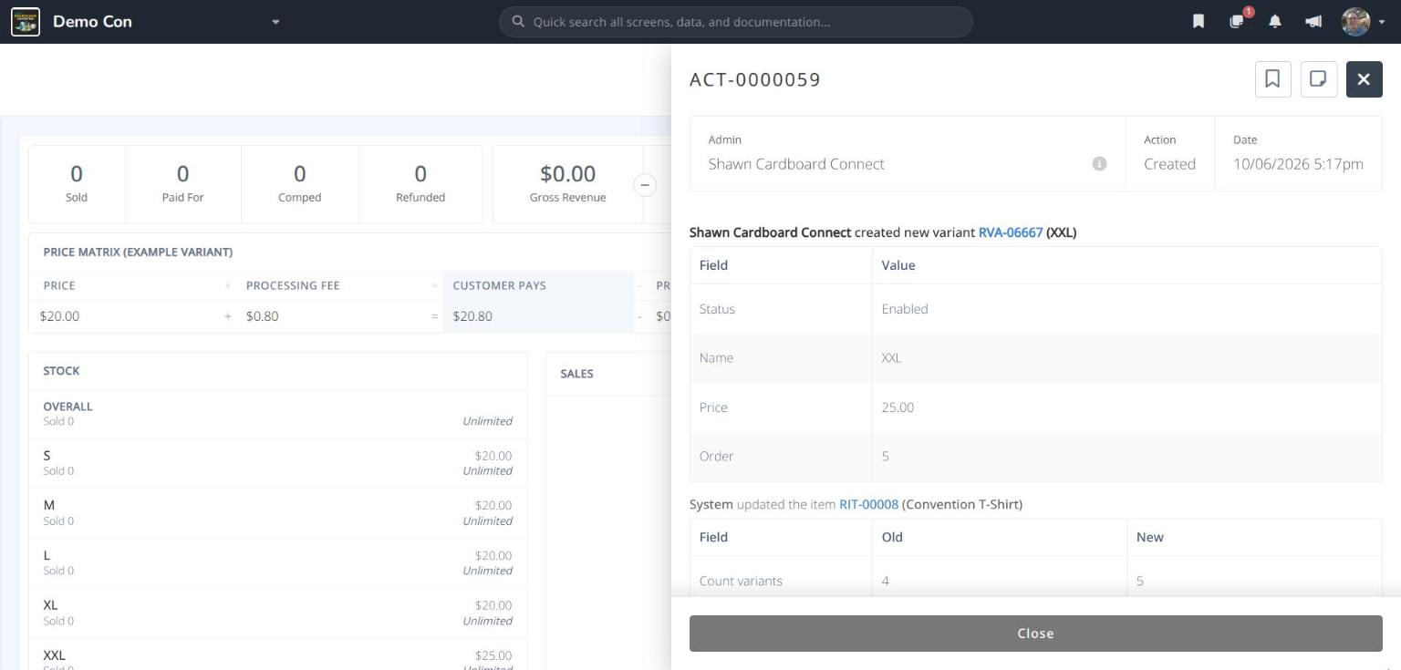Image resolution: width=1401 pixels, height=670 pixels.
Task: Click the SALES section header
Action: pyautogui.click(x=576, y=374)
